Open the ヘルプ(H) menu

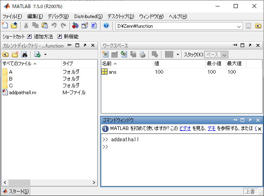tap(178, 17)
